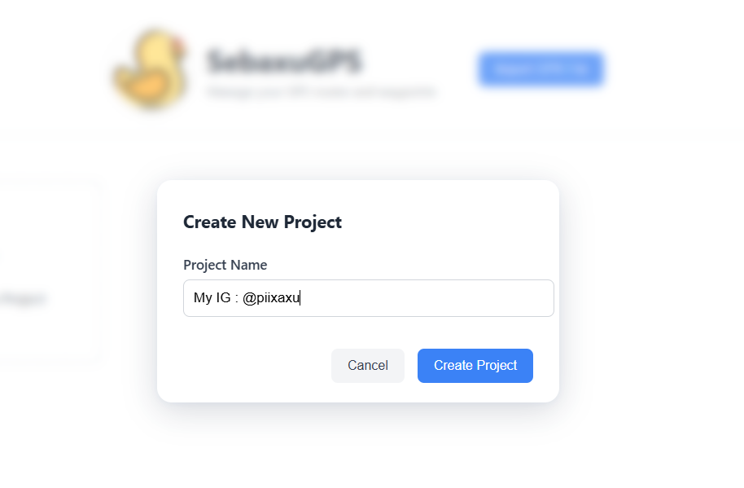Click the blurred text inside left card
The image size is (744, 488).
pos(23,299)
